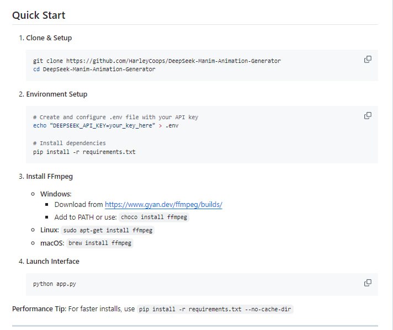Click the brew install ffmpeg snippet
The height and width of the screenshot is (330, 393).
tap(100, 243)
